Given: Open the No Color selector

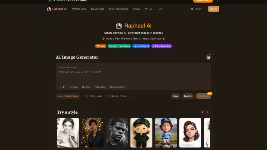Looking at the screenshot, I should pos(86,87).
